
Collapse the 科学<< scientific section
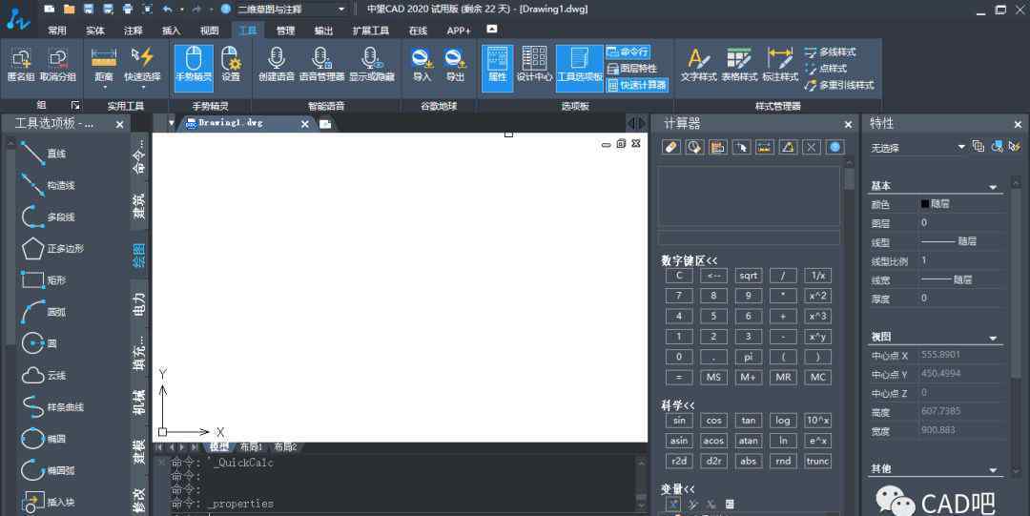coord(678,405)
